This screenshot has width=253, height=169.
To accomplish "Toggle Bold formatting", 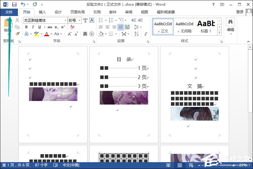I will tap(26, 27).
